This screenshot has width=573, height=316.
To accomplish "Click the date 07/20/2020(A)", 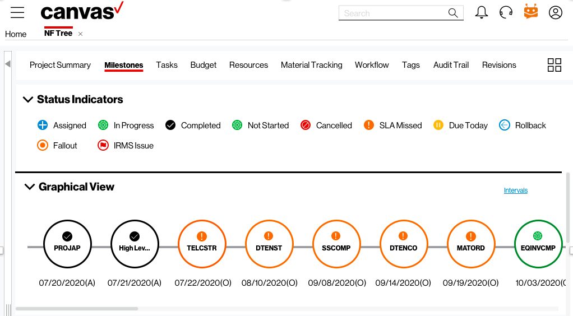I will [67, 283].
